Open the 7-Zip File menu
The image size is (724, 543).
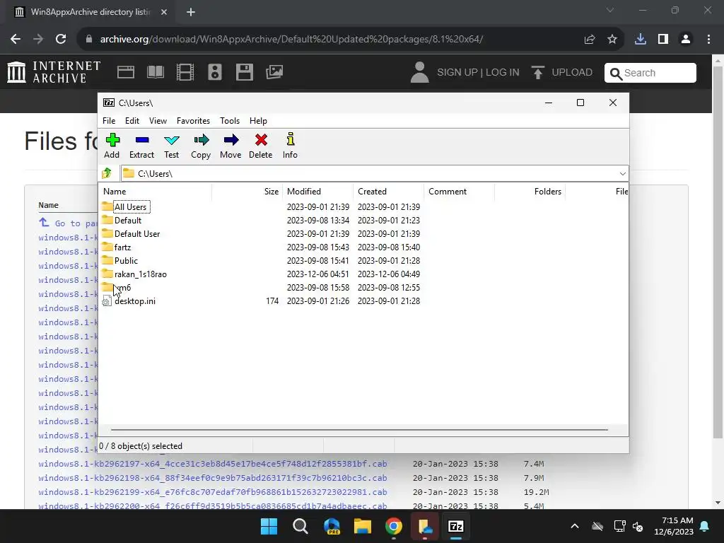pyautogui.click(x=109, y=120)
